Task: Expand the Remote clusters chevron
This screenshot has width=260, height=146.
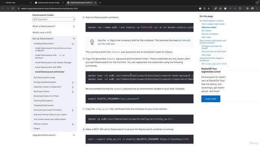Action: 73,124
